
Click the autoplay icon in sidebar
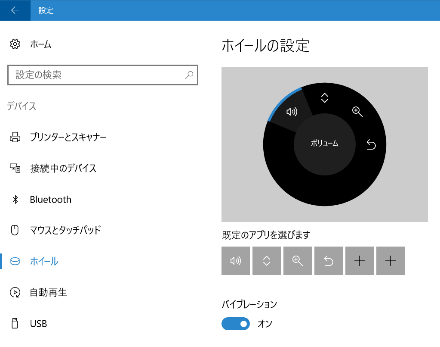pyautogui.click(x=15, y=292)
